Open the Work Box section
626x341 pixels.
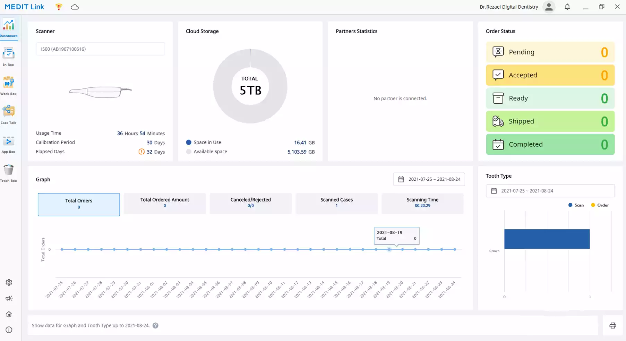coord(8,85)
